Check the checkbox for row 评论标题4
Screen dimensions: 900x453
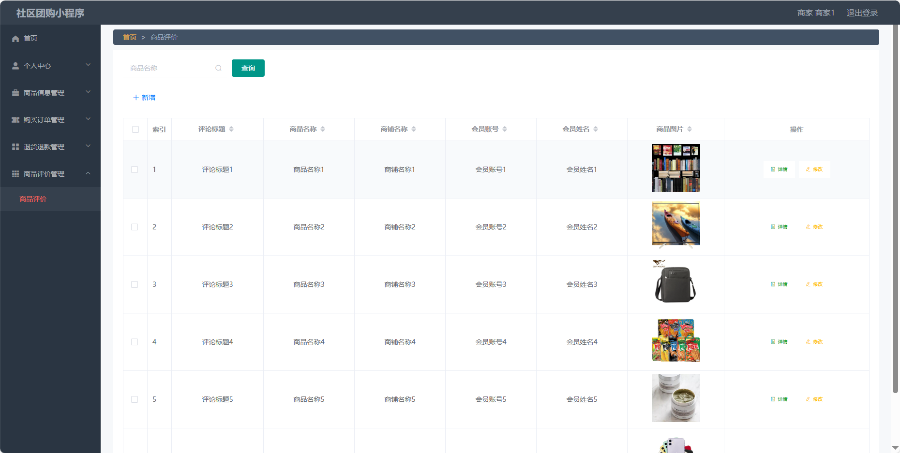[x=135, y=342]
